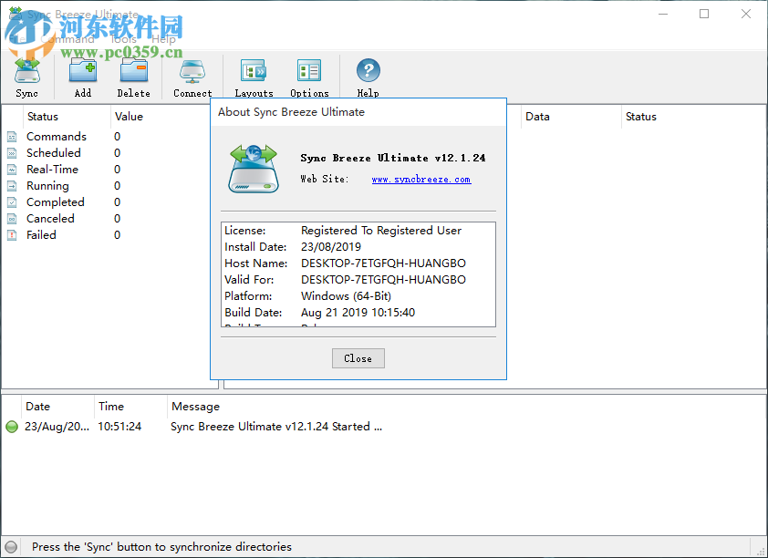Click the Delete toolbar icon

pos(133,71)
